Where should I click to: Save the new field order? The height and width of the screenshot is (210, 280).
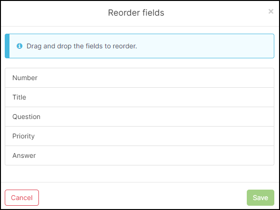pyautogui.click(x=261, y=198)
